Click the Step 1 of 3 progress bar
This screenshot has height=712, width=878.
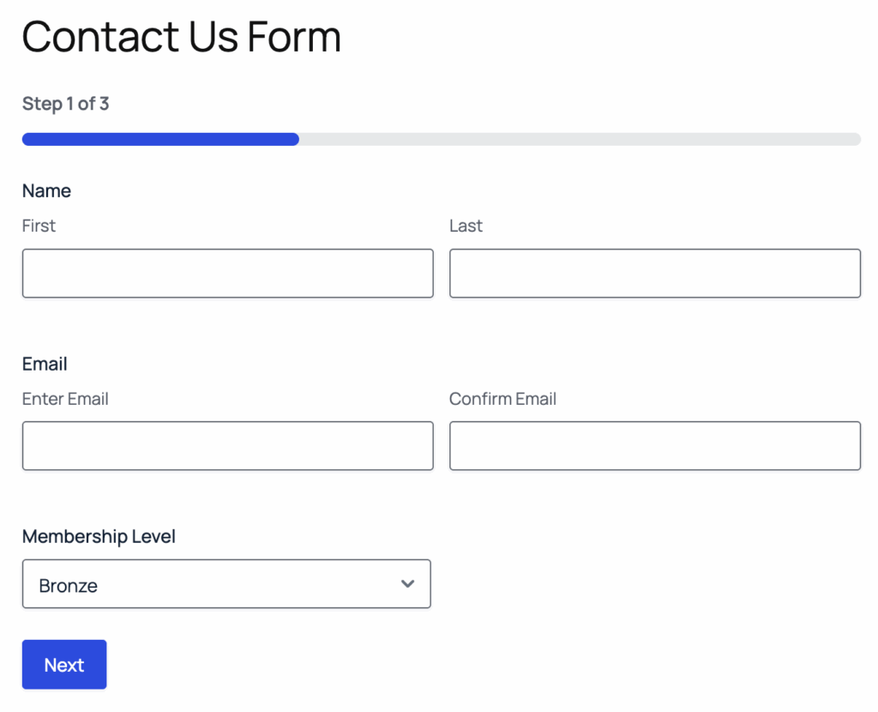click(440, 138)
